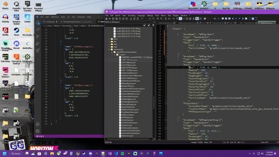Click the collapse all icon in workspace panel

(x=149, y=25)
